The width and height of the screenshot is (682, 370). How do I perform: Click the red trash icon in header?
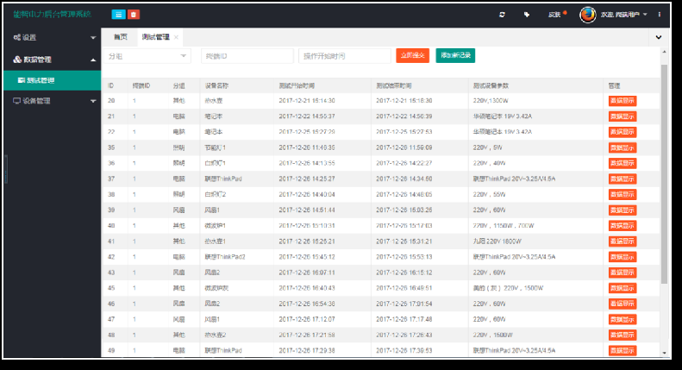(134, 15)
